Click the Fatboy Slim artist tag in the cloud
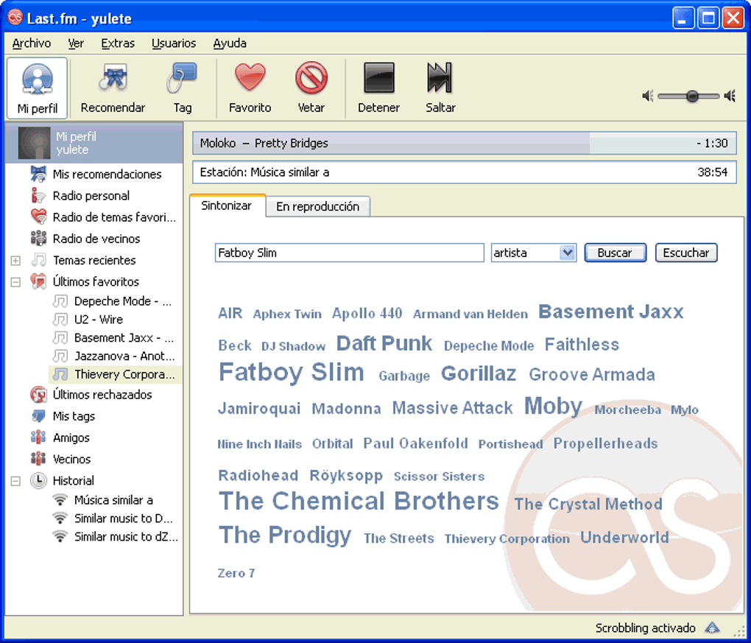The width and height of the screenshot is (751, 643). 292,372
